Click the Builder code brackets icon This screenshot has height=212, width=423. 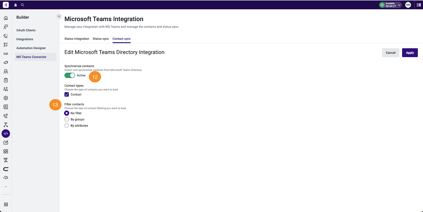[6, 133]
